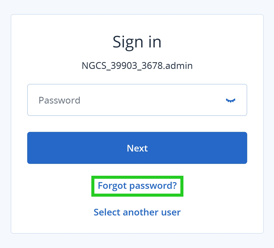
Task: Start password recovery via Forgot password?
Action: pos(137,186)
